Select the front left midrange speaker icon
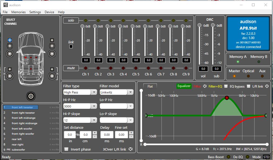The image size is (273, 160). [x=10, y=46]
